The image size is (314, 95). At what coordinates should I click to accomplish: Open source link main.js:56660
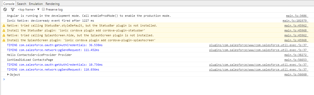[296, 74]
